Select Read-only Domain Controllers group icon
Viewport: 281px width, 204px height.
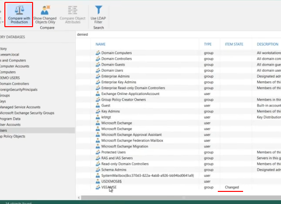click(98, 164)
